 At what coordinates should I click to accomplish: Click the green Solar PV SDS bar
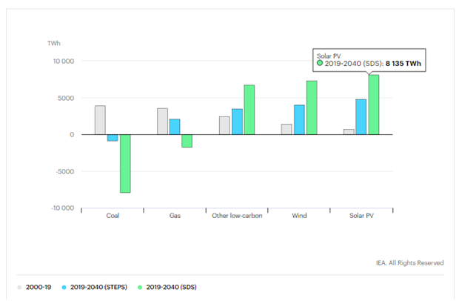(x=374, y=105)
